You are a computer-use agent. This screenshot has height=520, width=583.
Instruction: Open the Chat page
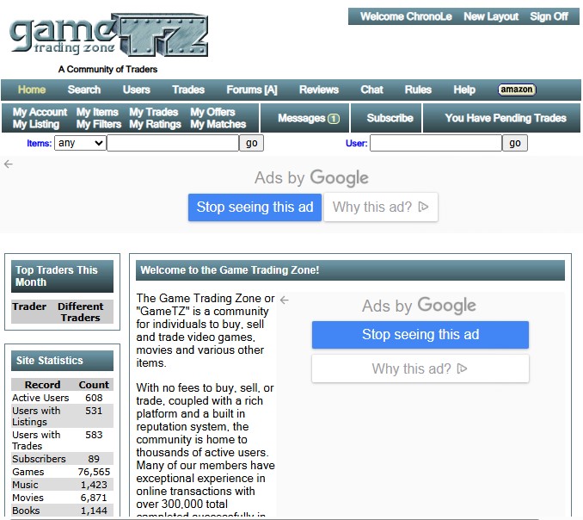click(x=371, y=90)
